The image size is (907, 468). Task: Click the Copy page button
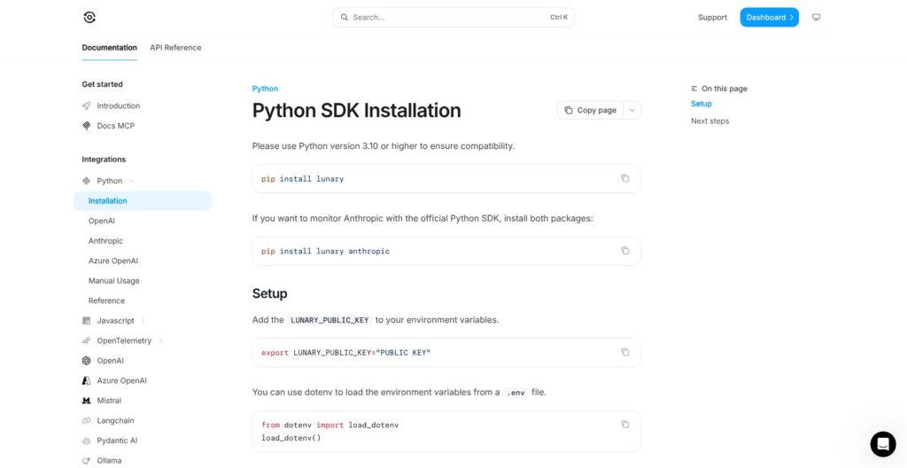(591, 110)
